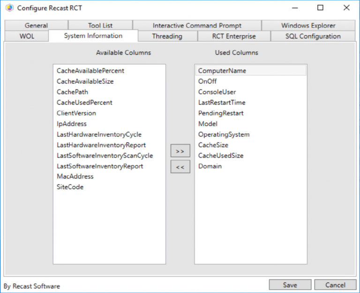This screenshot has height=293, width=360.
Task: Choose PendingRestart in Used Columns
Action: tap(251, 113)
